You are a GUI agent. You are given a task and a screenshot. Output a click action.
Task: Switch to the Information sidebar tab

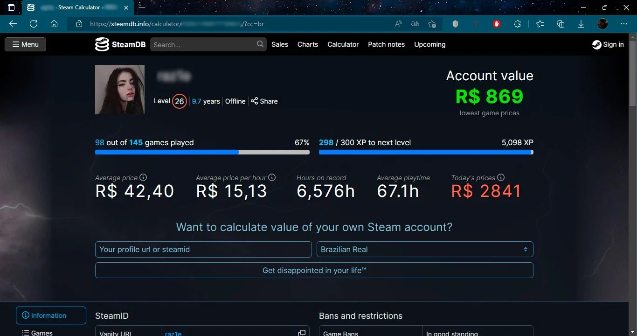tap(51, 315)
